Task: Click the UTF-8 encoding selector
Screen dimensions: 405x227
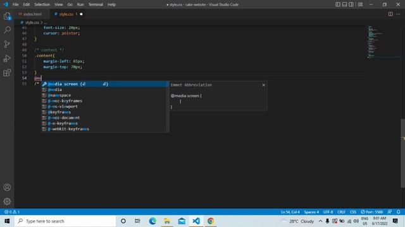Action: coord(328,212)
